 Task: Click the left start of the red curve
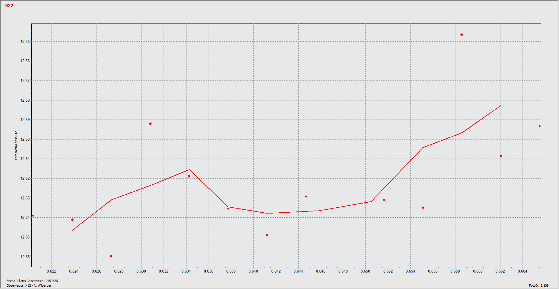73,230
